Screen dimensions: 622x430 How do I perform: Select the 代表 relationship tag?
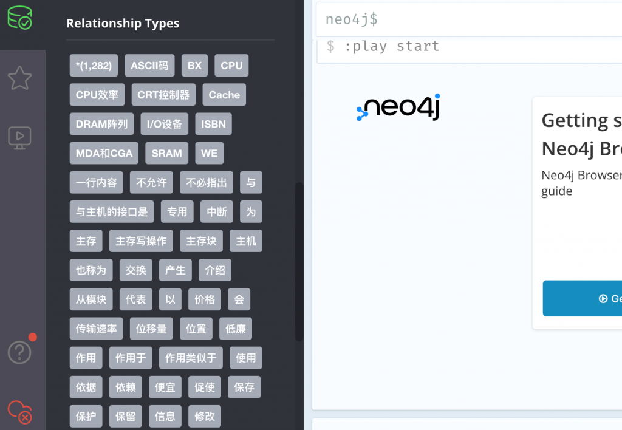(135, 299)
